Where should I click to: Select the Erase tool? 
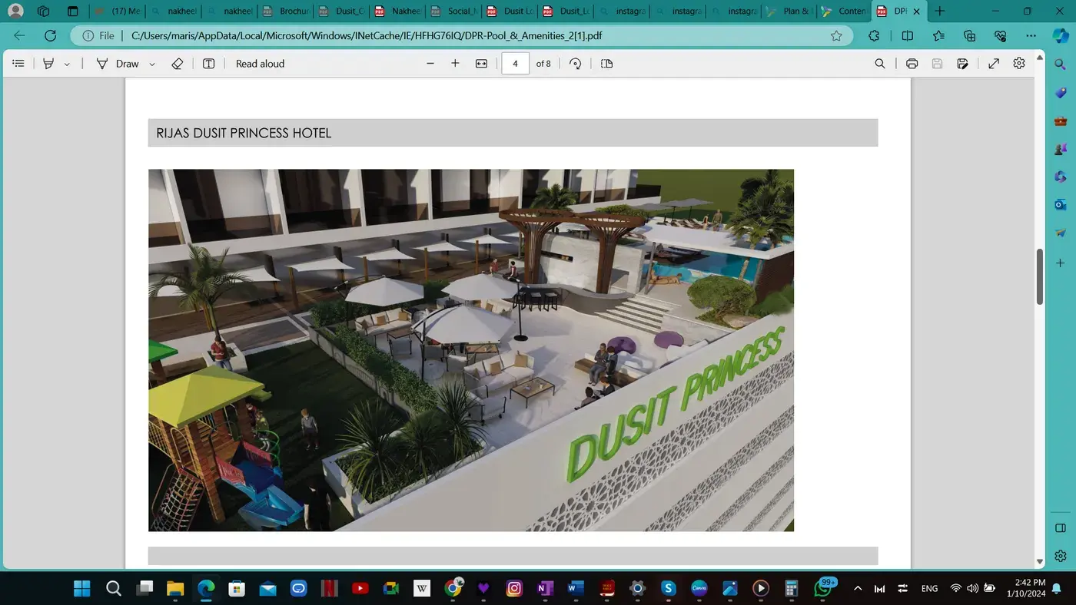click(x=178, y=64)
